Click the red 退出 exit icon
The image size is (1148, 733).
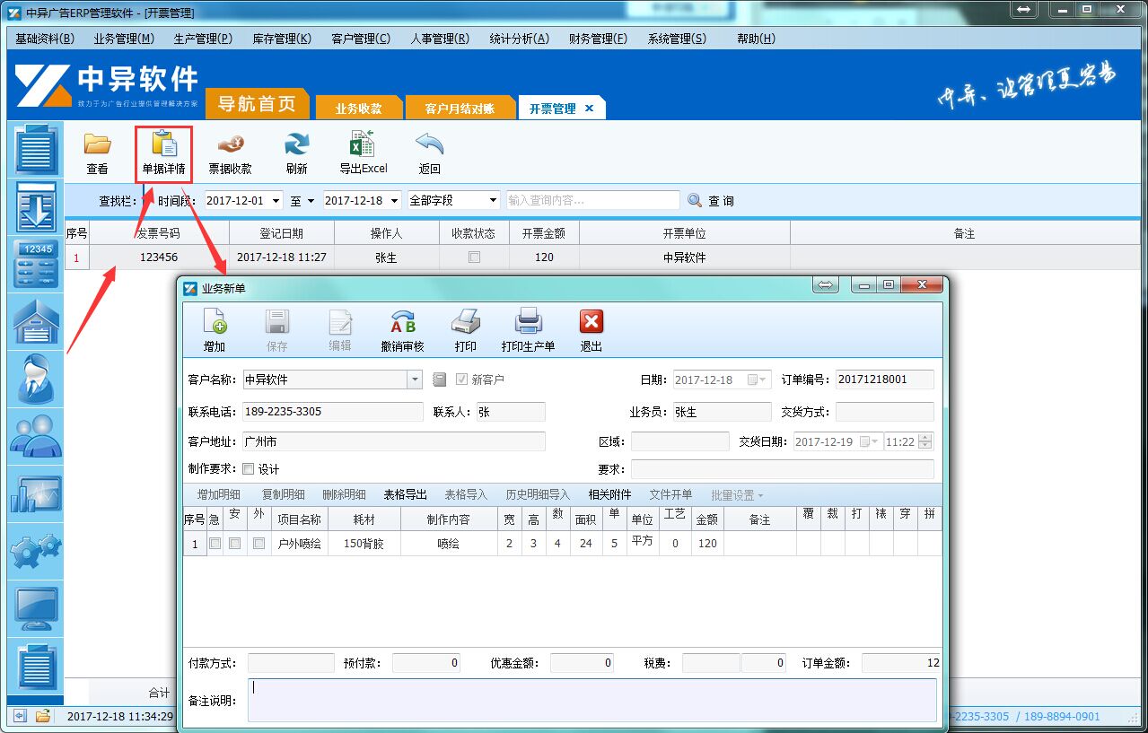[x=592, y=322]
